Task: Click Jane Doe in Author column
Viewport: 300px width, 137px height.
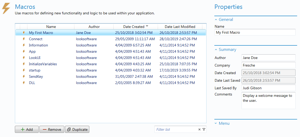Action: [83, 33]
